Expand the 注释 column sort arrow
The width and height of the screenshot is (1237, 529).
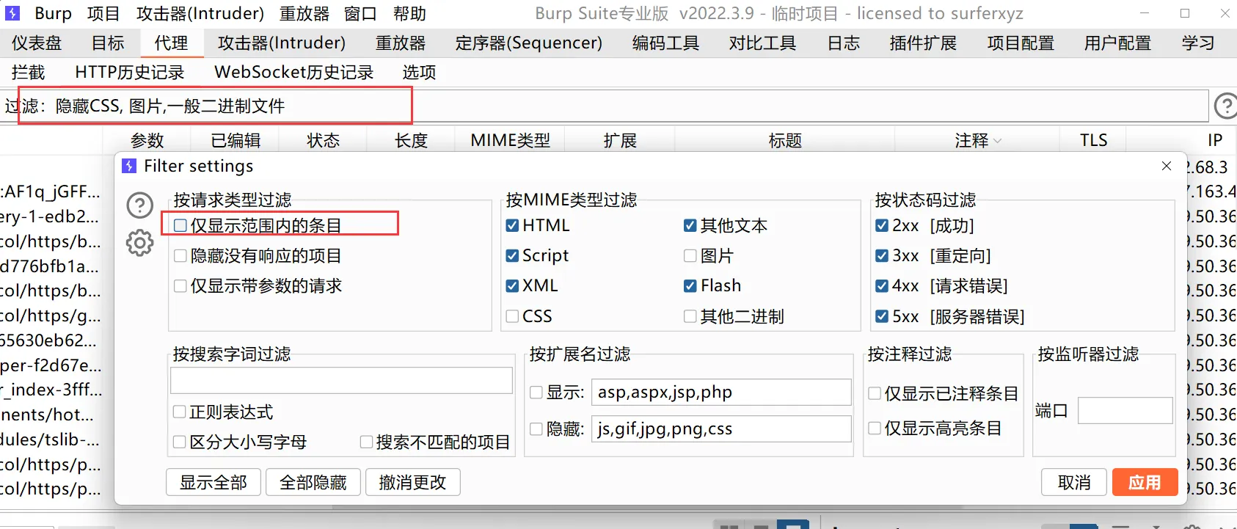(x=997, y=141)
